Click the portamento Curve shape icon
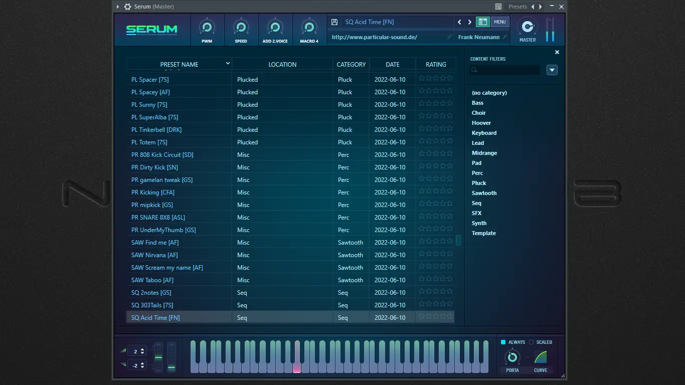 pos(540,357)
